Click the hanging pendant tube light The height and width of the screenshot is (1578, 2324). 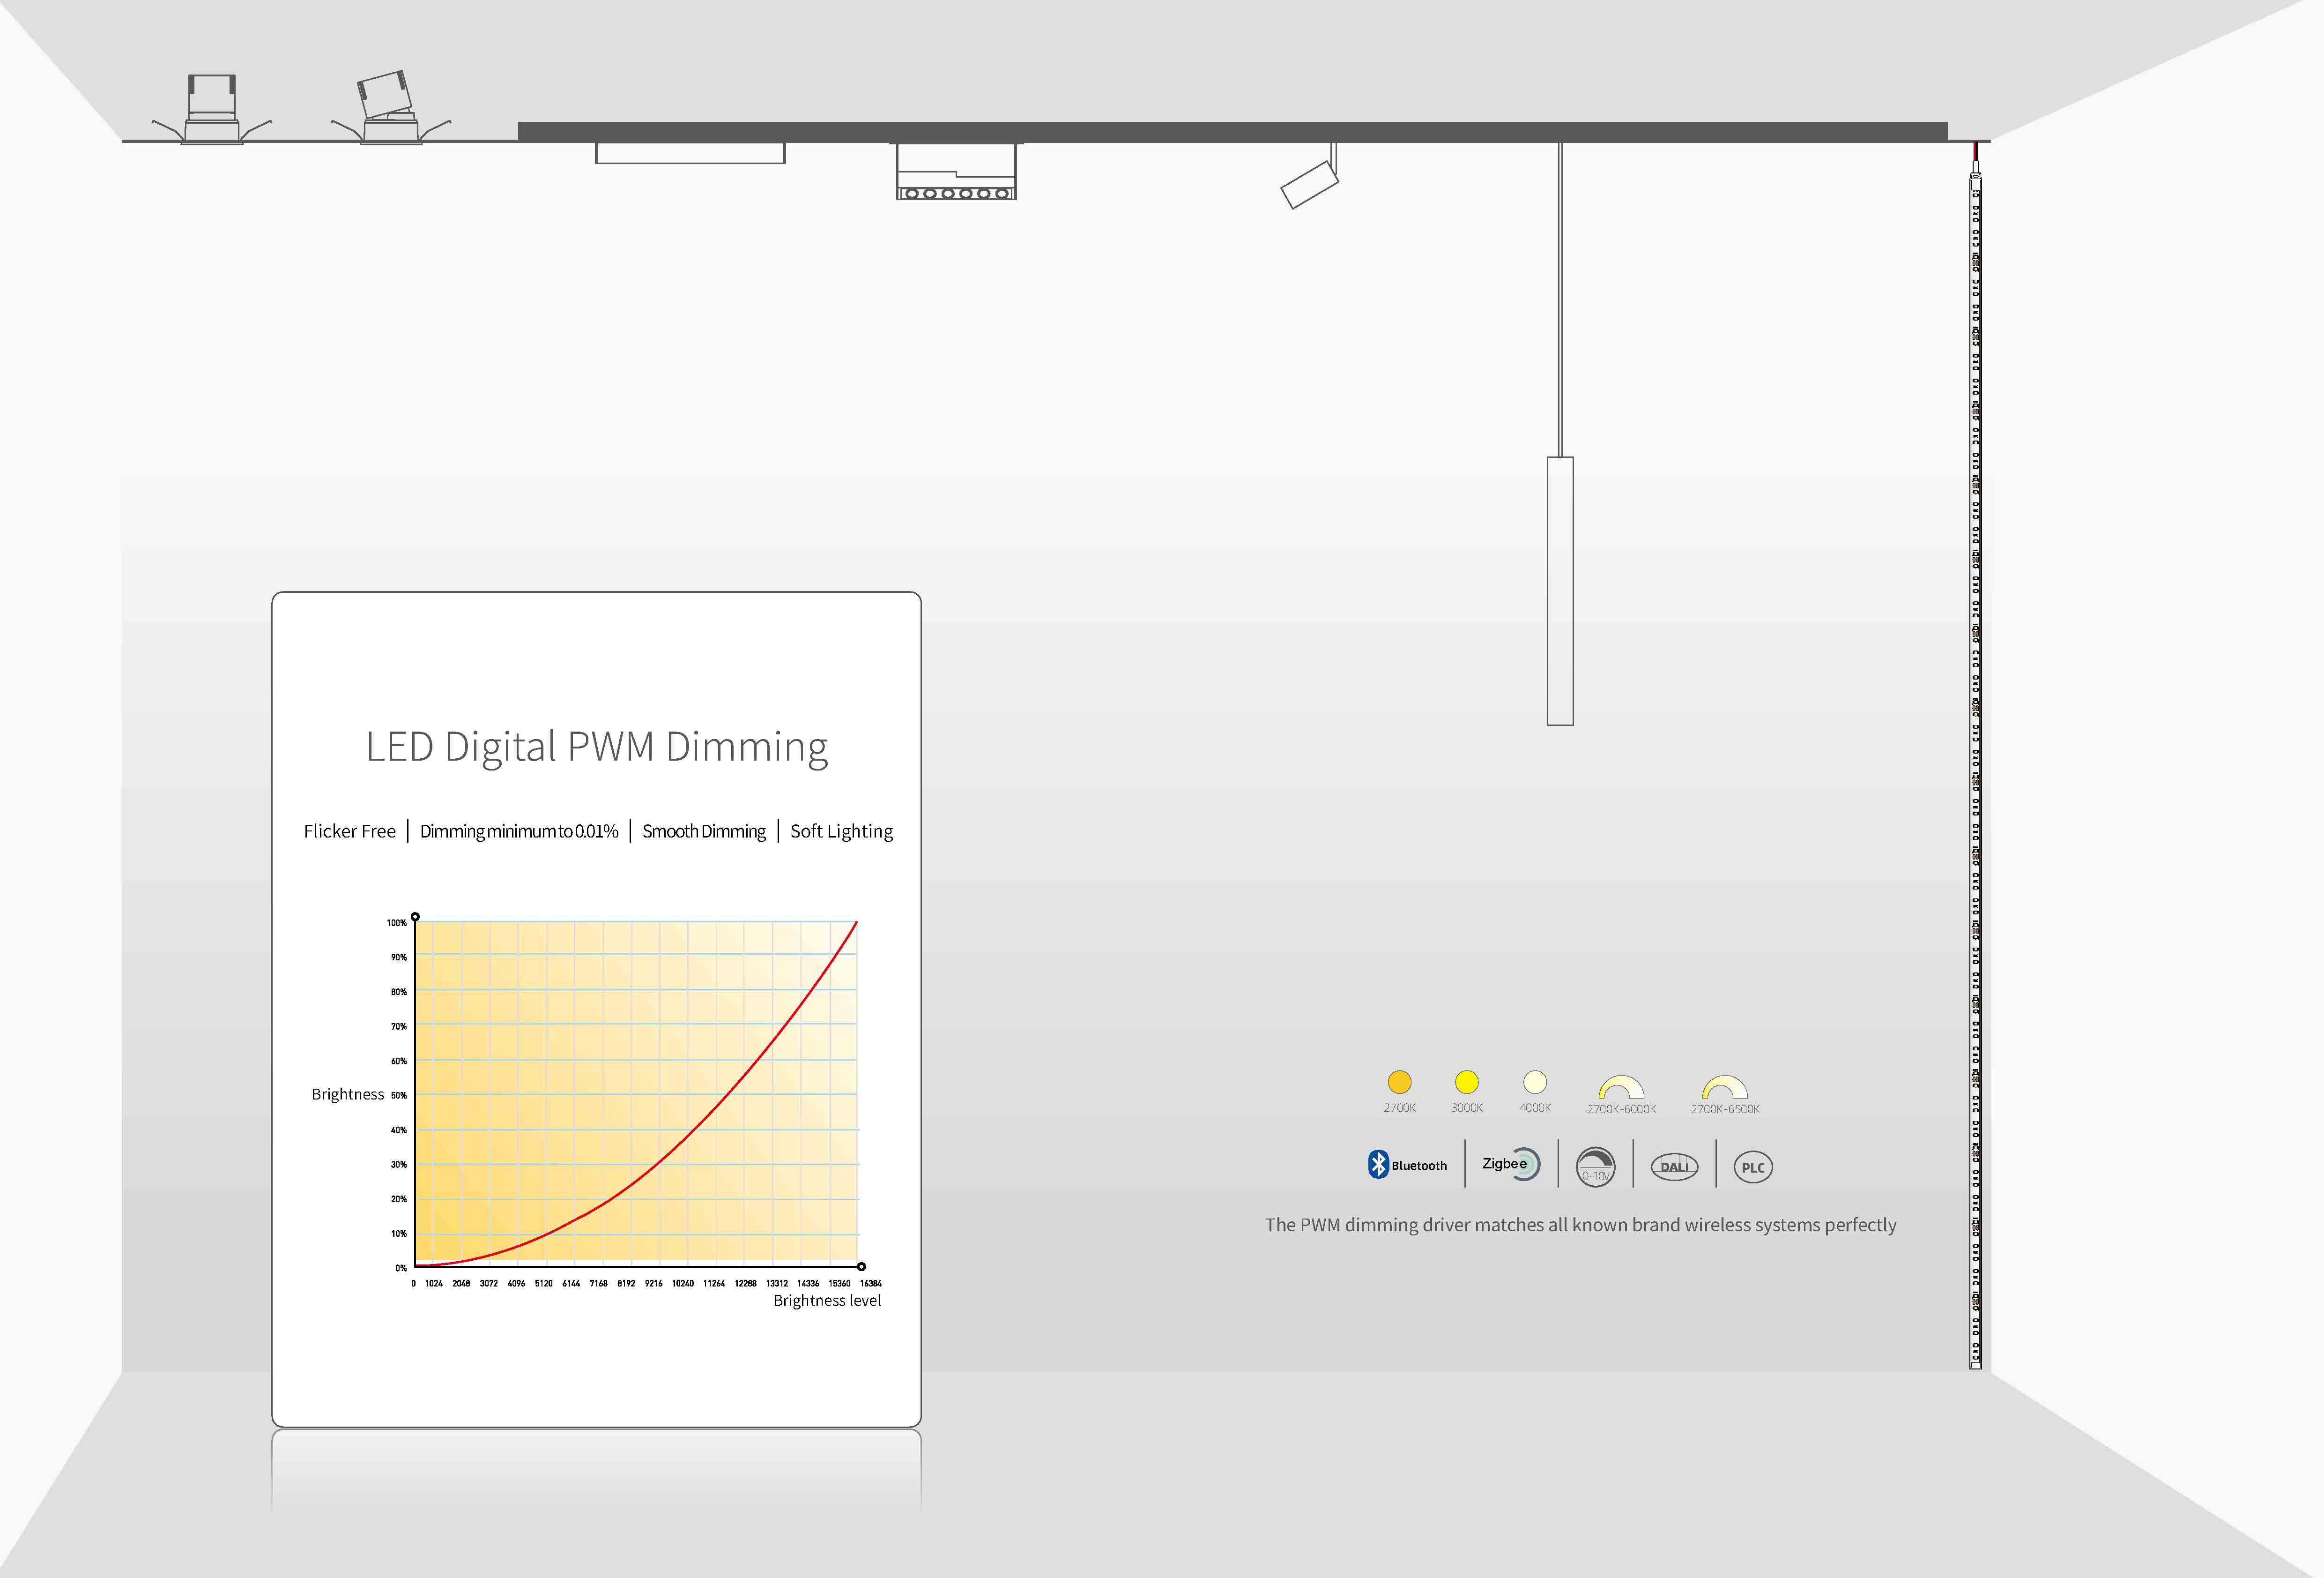(1559, 591)
